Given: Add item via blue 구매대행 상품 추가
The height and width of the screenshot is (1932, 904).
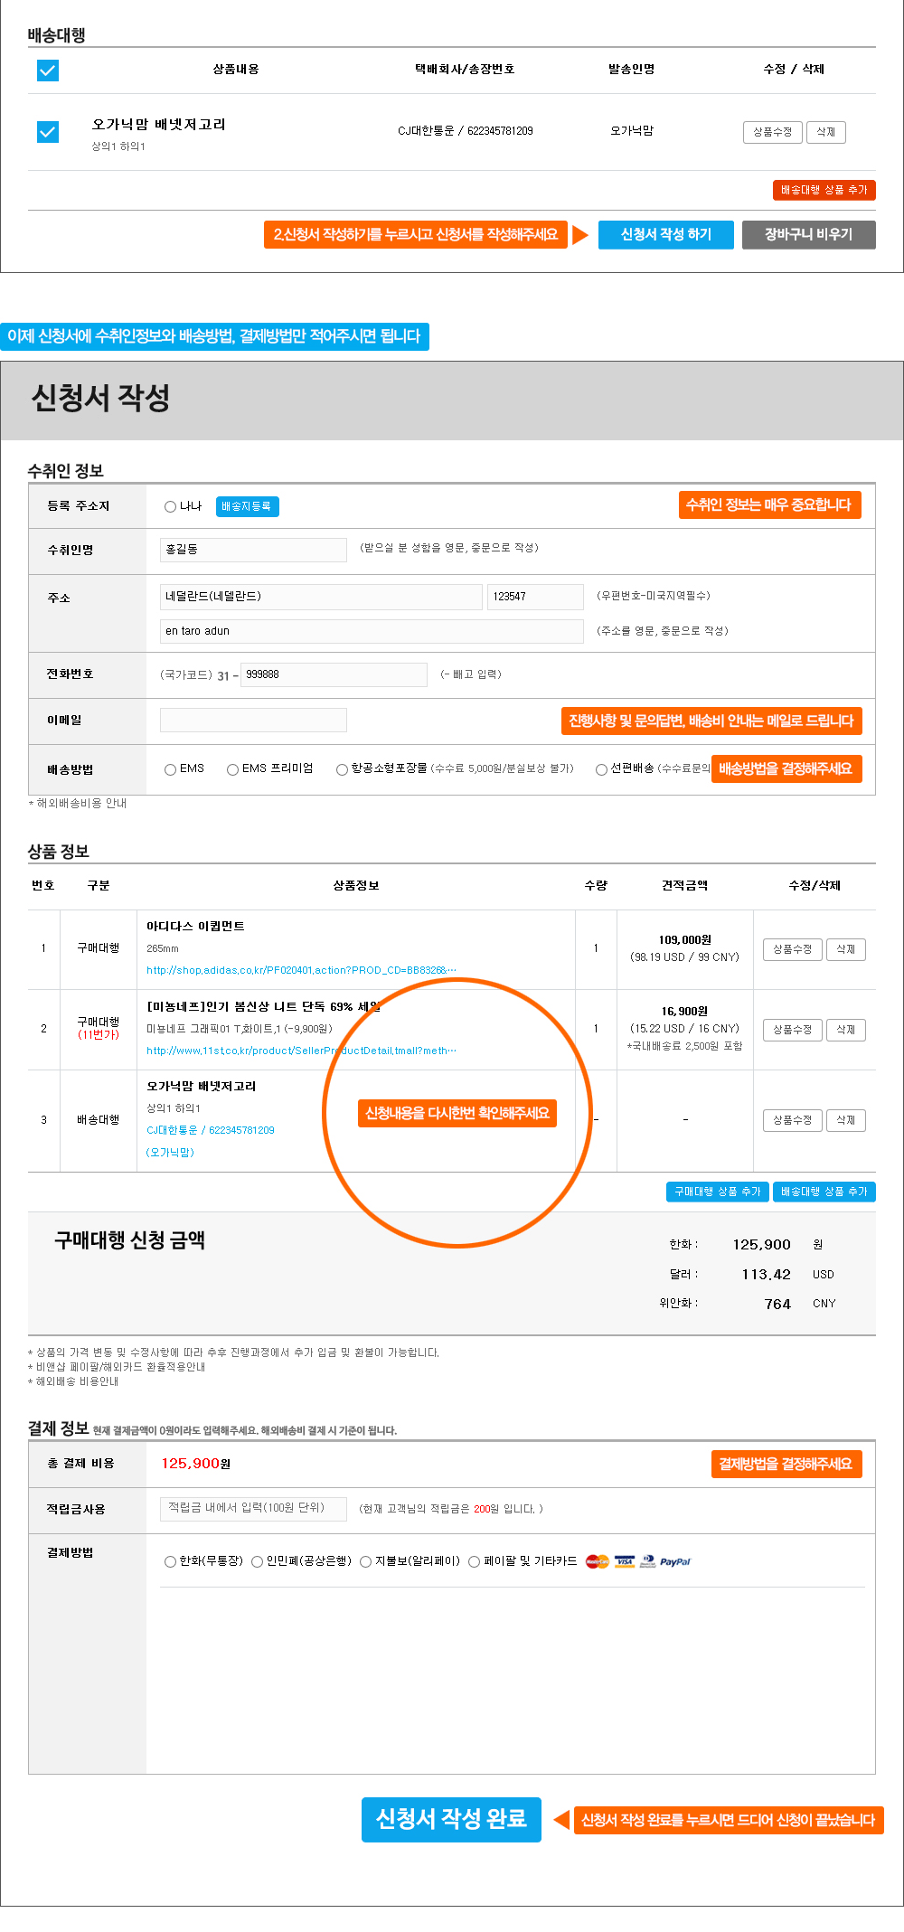Looking at the screenshot, I should pyautogui.click(x=717, y=1192).
